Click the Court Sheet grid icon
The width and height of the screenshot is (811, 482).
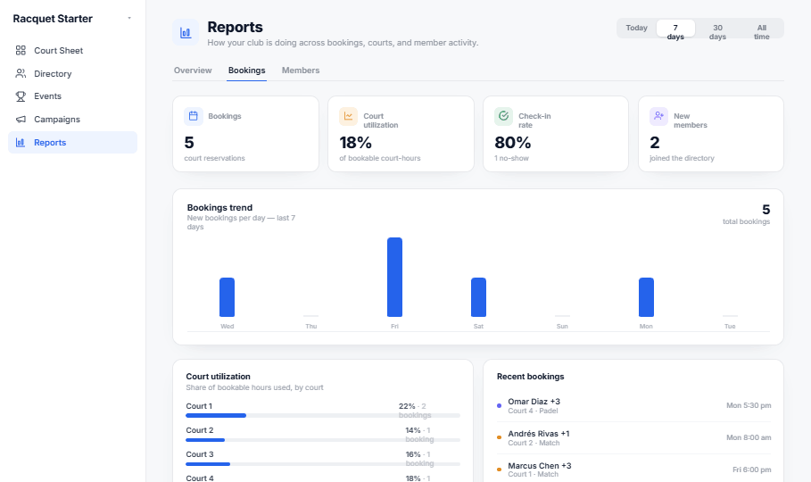point(21,50)
